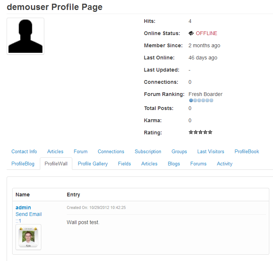The width and height of the screenshot is (273, 261).
Task: View the Last Visitors tab
Action: (x=211, y=151)
